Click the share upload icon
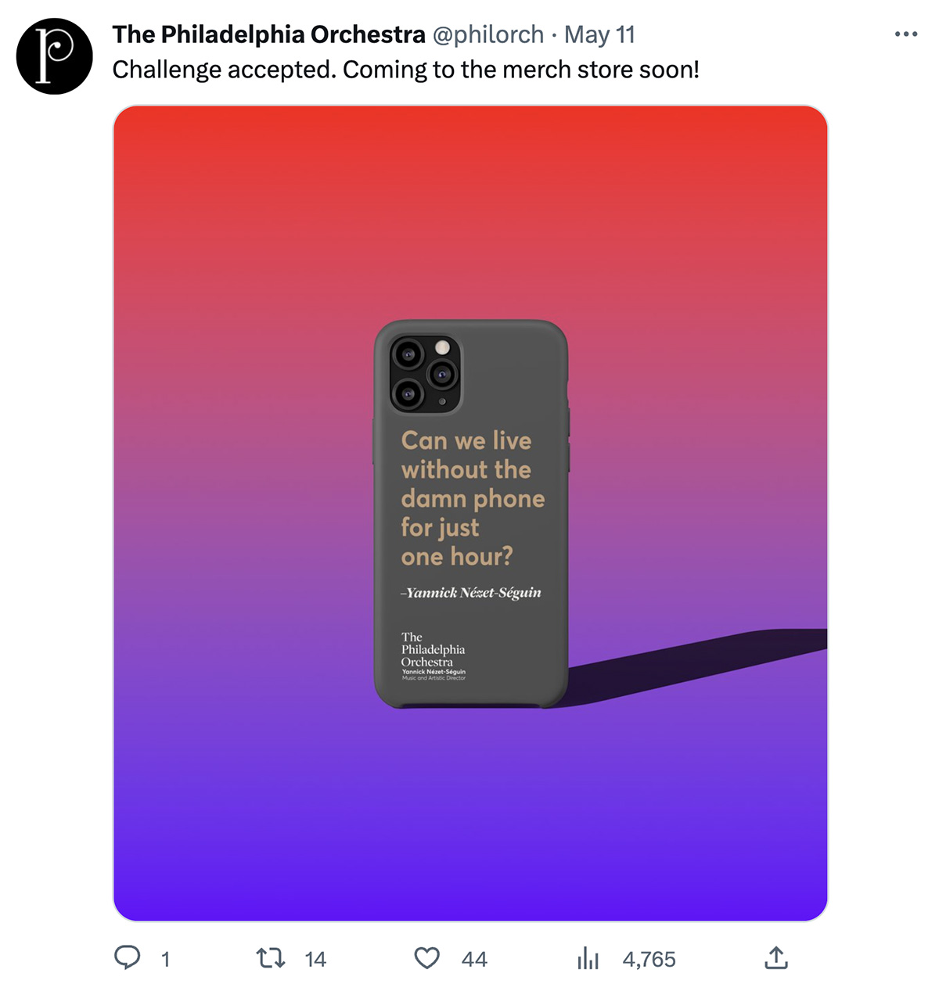The width and height of the screenshot is (939, 991). [x=775, y=958]
